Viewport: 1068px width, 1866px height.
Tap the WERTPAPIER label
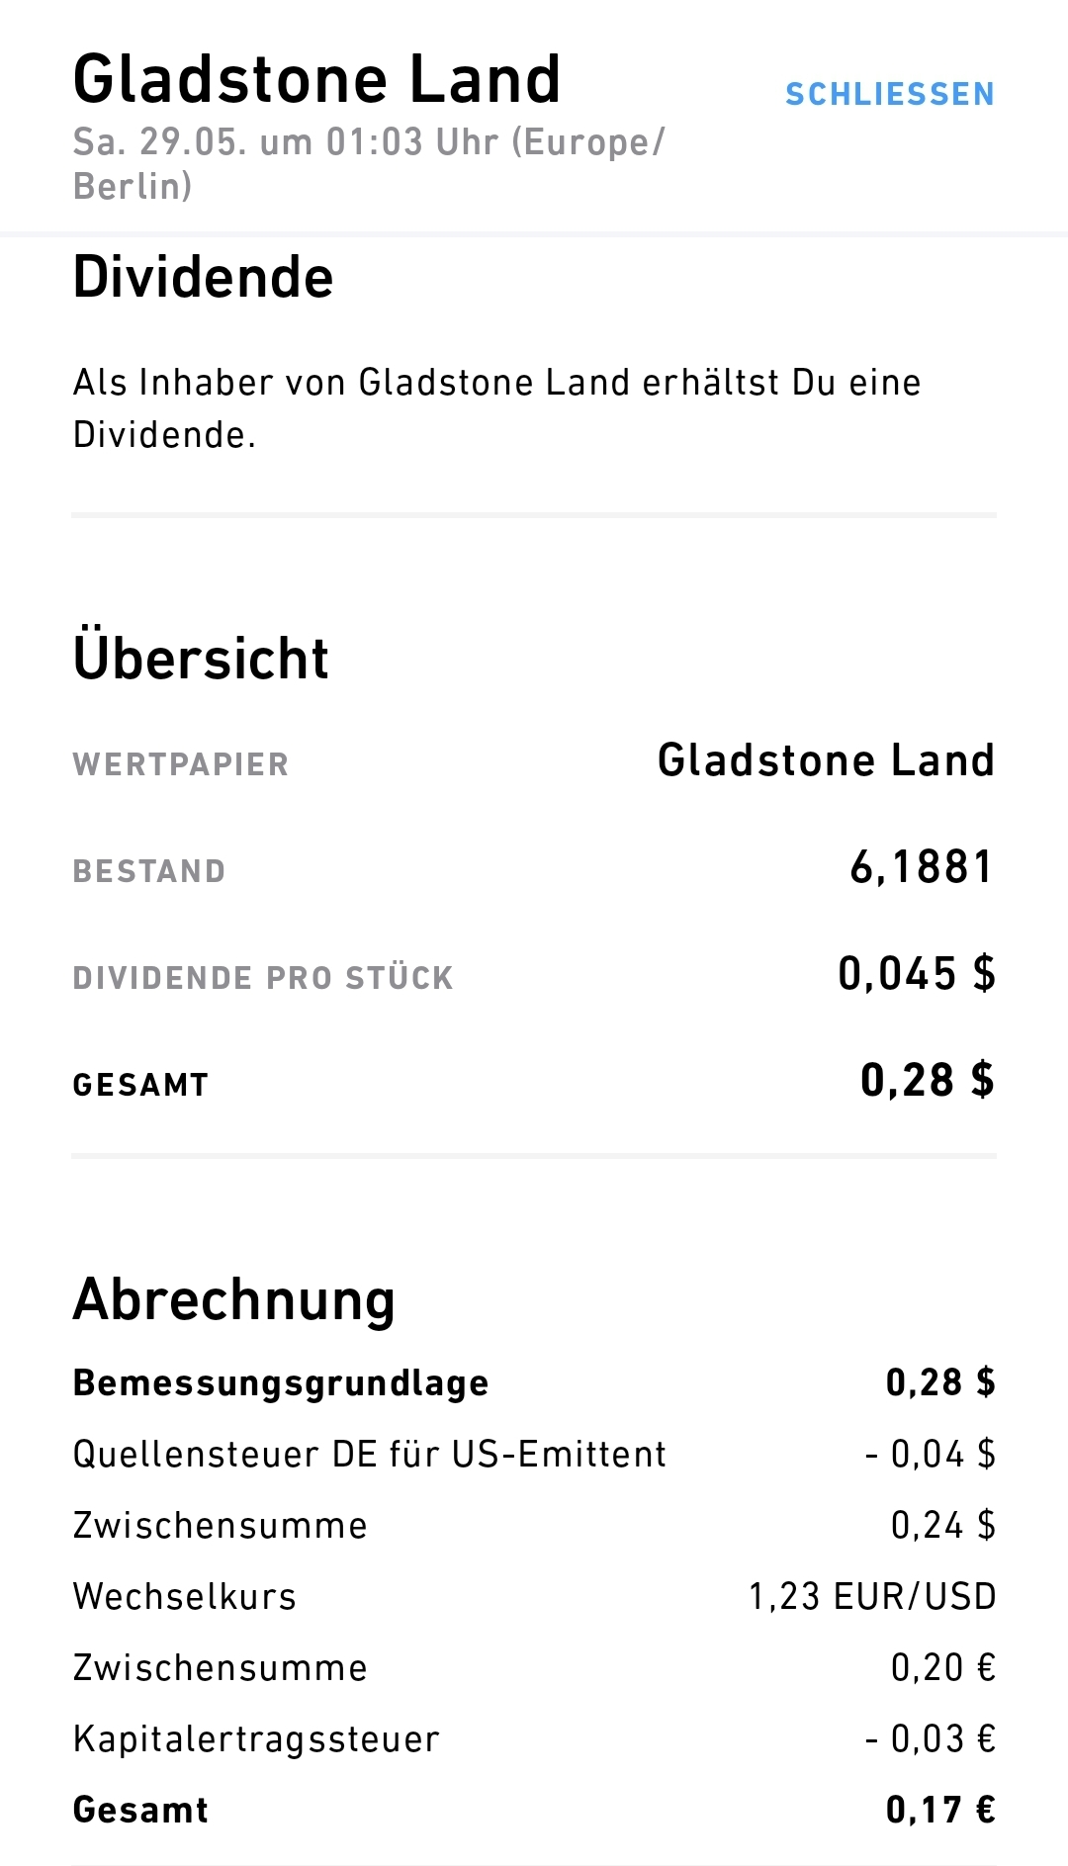pyautogui.click(x=181, y=764)
